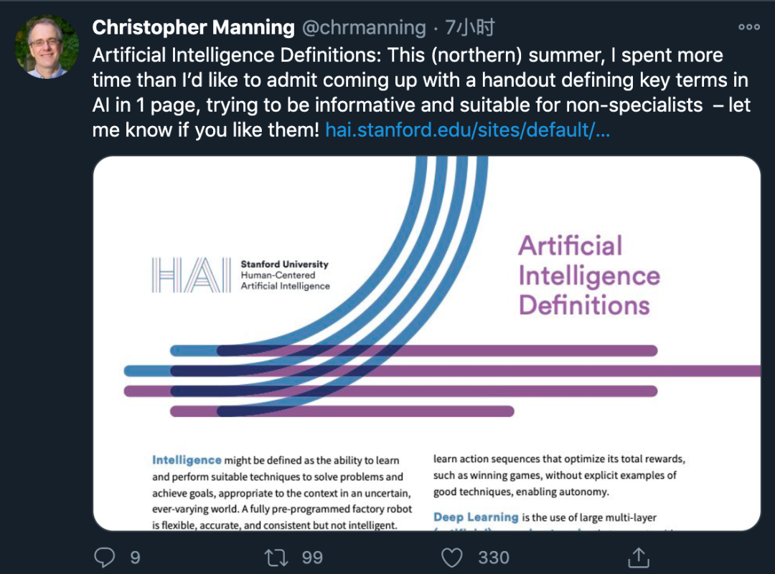This screenshot has width=775, height=574.
Task: Click the Artificial Intelligence Definitions purple title
Action: click(588, 275)
